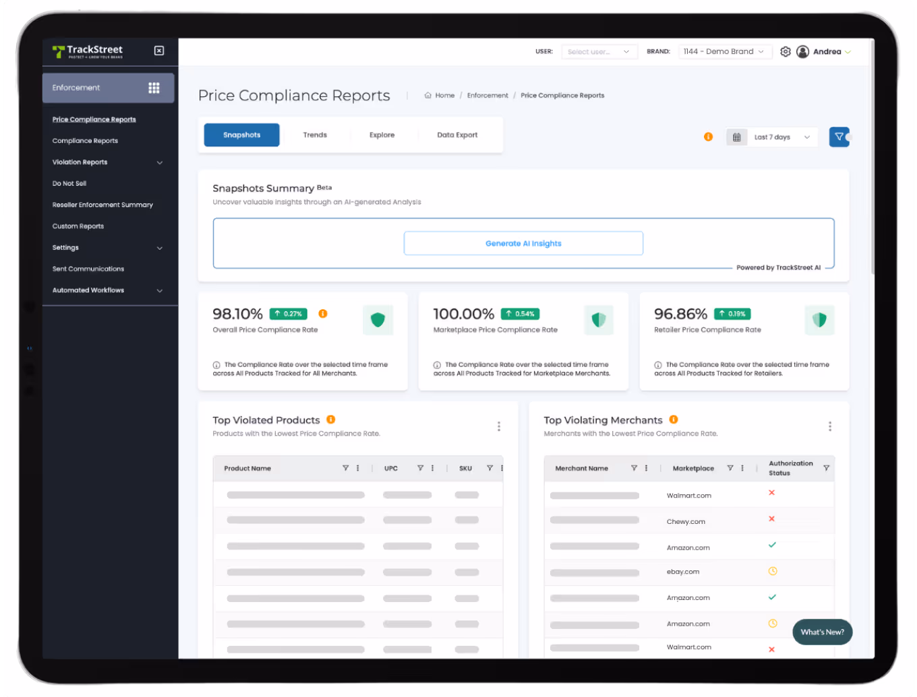Open Compliance Reports in the sidebar
This screenshot has height=697, width=917.
[85, 141]
